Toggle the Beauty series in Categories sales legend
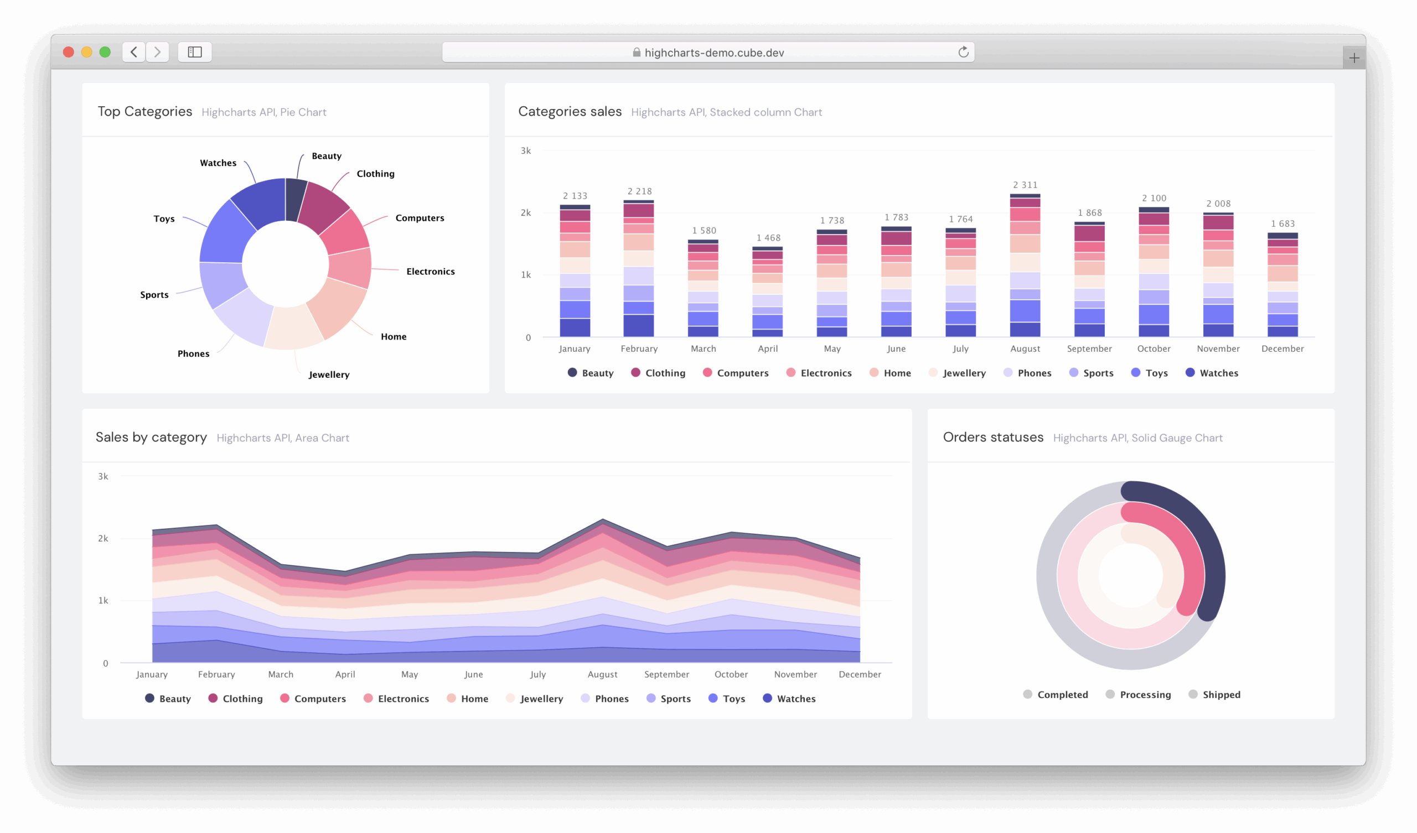The height and width of the screenshot is (833, 1417). (x=591, y=373)
